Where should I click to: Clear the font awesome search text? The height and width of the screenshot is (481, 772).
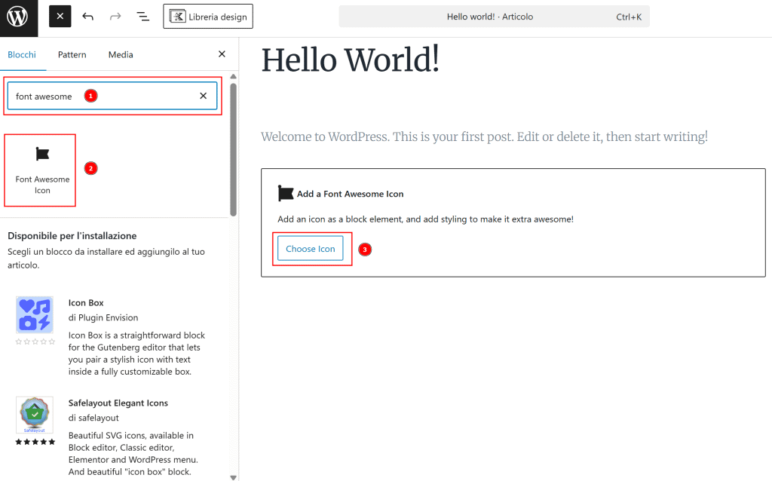(203, 96)
